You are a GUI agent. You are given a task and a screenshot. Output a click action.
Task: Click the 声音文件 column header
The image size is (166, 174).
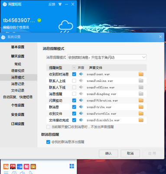tap(96, 68)
